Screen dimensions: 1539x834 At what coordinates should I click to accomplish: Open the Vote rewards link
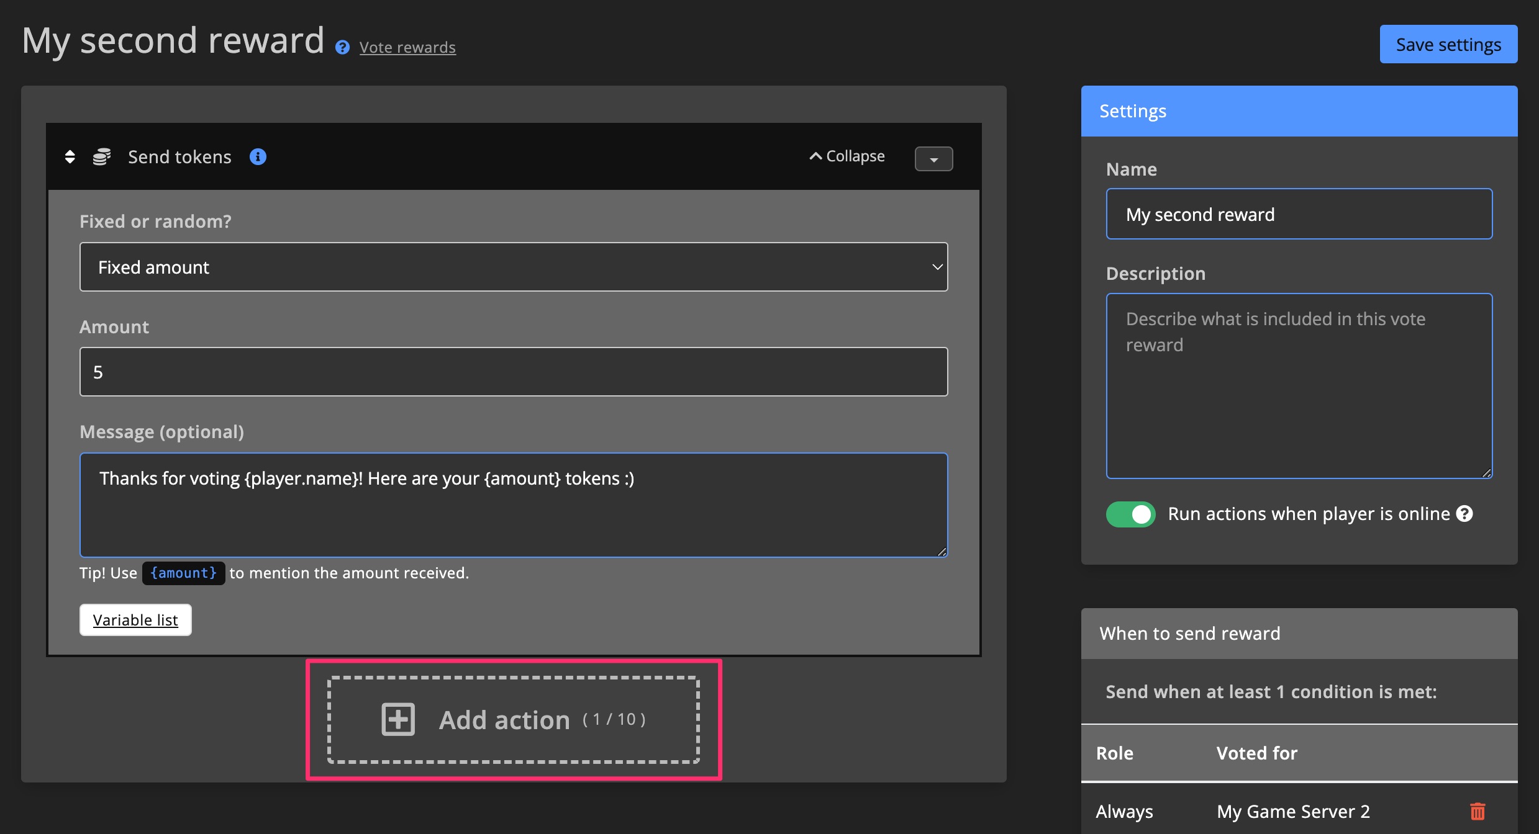click(x=407, y=47)
